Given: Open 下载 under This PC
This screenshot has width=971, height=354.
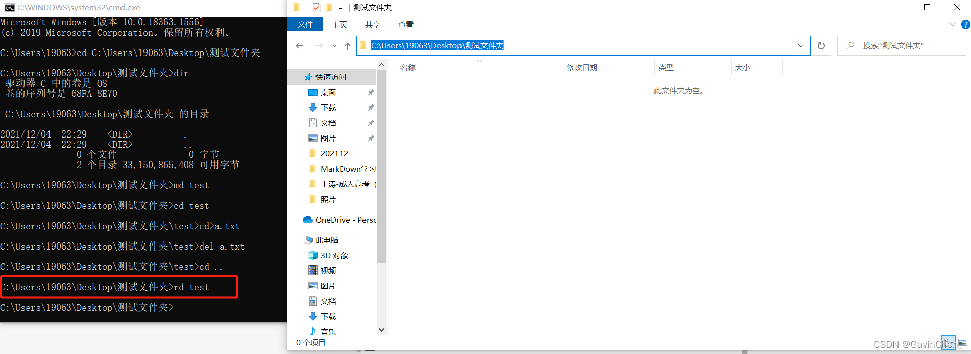Looking at the screenshot, I should click(328, 316).
